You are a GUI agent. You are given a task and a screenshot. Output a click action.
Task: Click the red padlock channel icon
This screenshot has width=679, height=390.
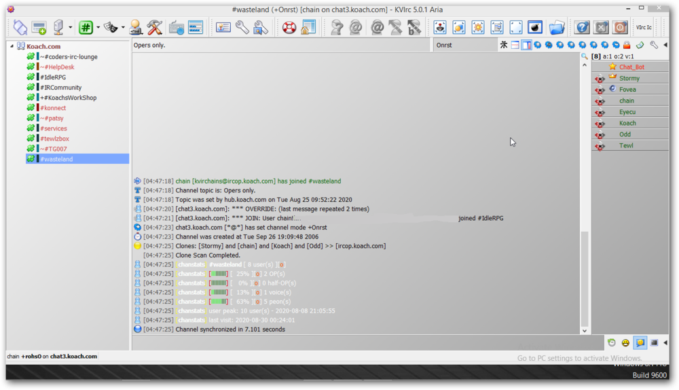click(627, 45)
